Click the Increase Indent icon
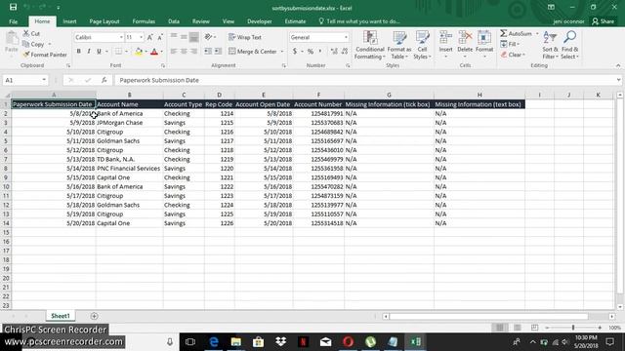The image size is (625, 351). coord(218,52)
